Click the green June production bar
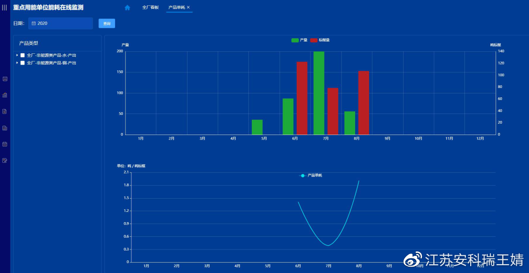Viewport: 529px width, 273px height. (x=288, y=116)
